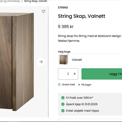Open the Velg farge Valnøtt dropdown

(90, 60)
